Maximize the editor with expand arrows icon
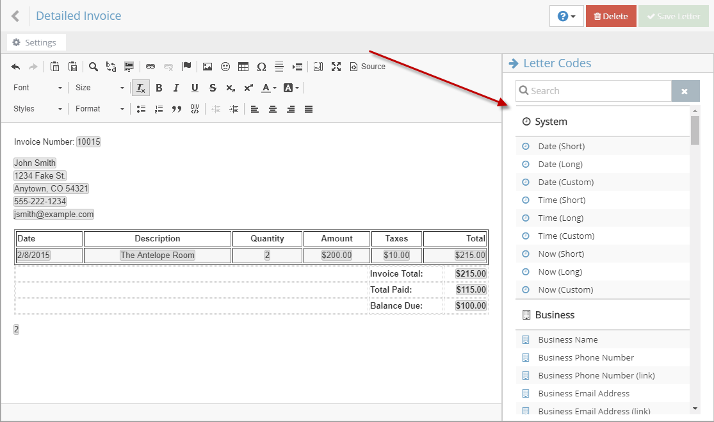 [336, 67]
